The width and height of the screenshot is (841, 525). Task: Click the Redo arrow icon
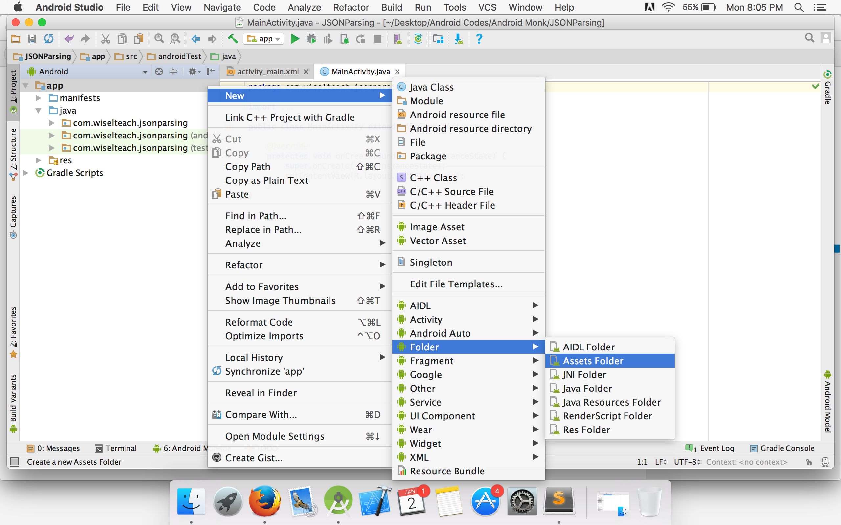[85, 39]
